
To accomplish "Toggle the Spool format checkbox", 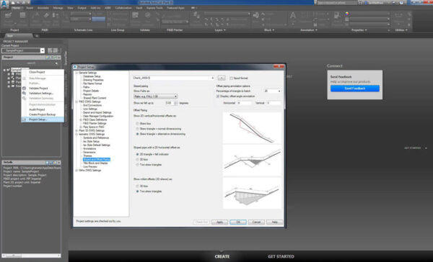I will [232, 78].
